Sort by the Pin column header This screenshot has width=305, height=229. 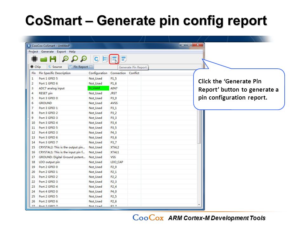point(34,73)
